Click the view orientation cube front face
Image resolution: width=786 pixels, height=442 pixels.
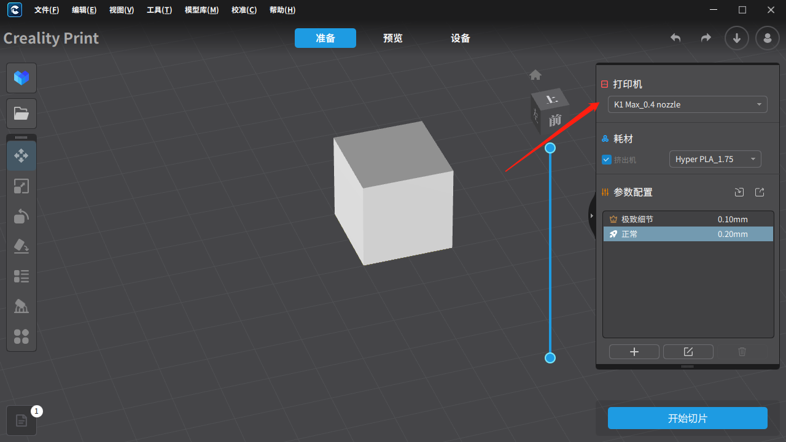[555, 120]
